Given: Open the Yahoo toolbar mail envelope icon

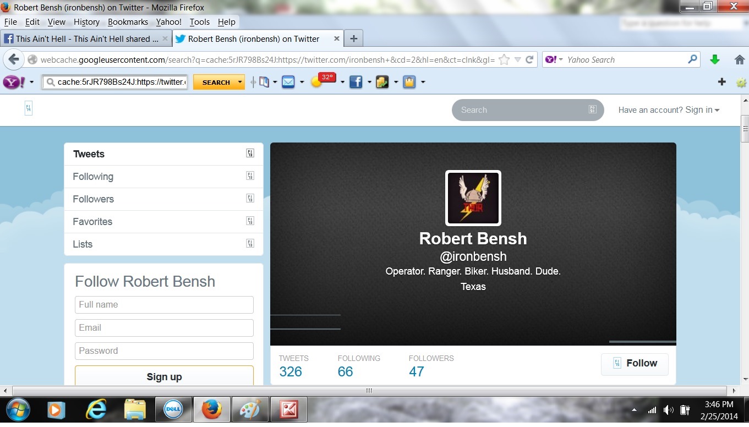Looking at the screenshot, I should (x=288, y=82).
